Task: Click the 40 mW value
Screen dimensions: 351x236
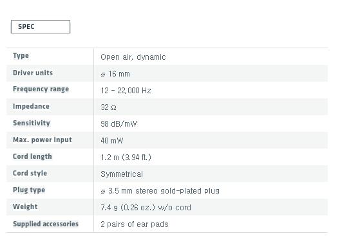Action: 112,141
